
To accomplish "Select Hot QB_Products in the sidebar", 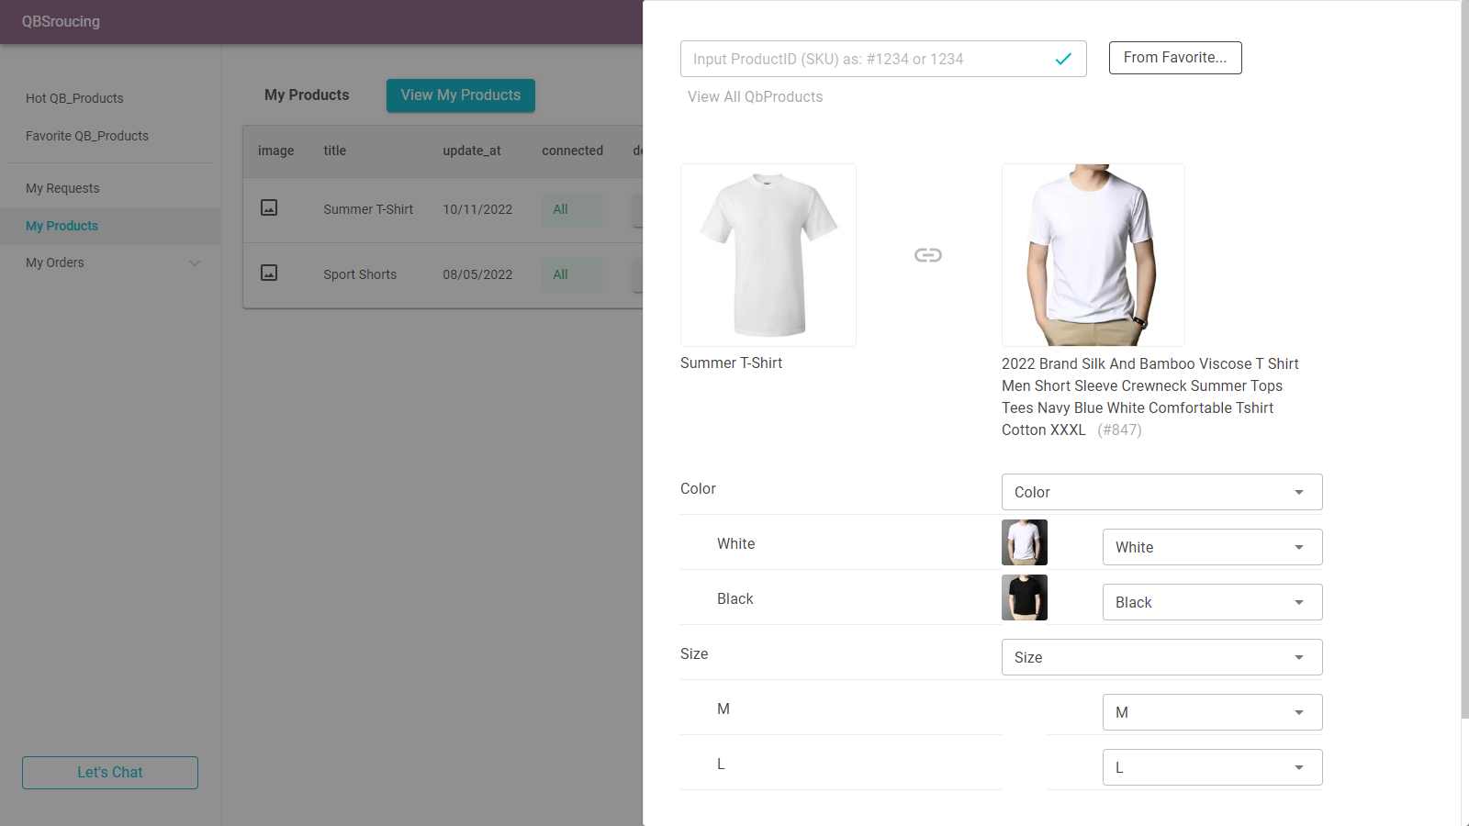I will (x=74, y=98).
